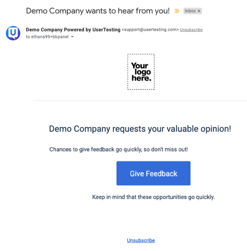Click the word 'UserTesting' in sender name
This screenshot has width=247, height=251.
pos(106,30)
